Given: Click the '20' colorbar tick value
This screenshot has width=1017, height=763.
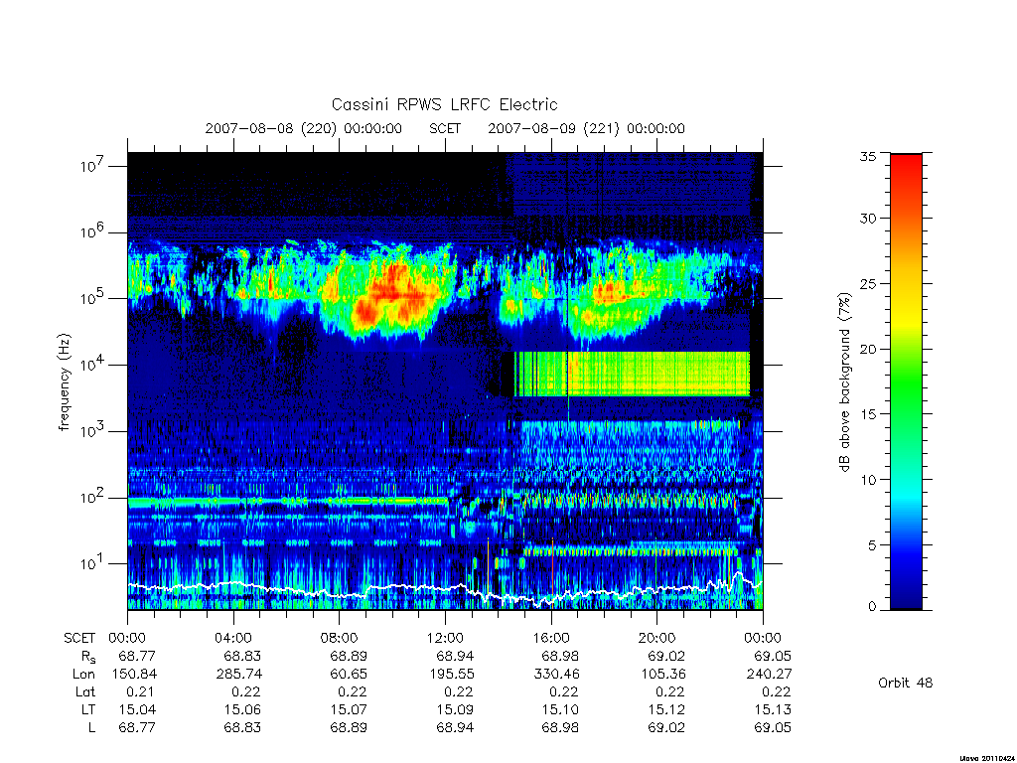Looking at the screenshot, I should tap(867, 349).
